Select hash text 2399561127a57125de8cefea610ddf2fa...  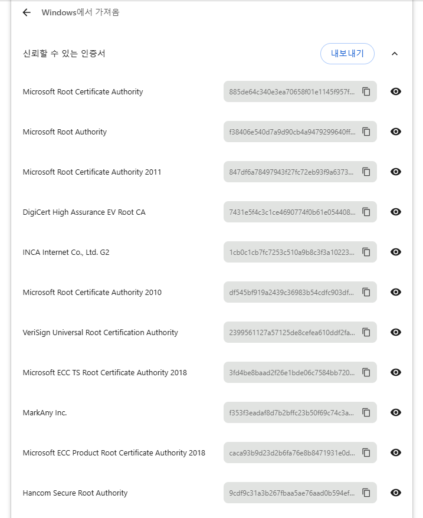292,332
